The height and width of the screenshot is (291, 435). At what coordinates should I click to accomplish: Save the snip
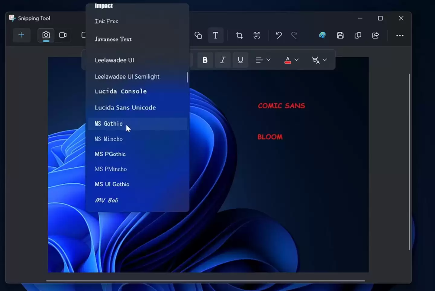(340, 35)
